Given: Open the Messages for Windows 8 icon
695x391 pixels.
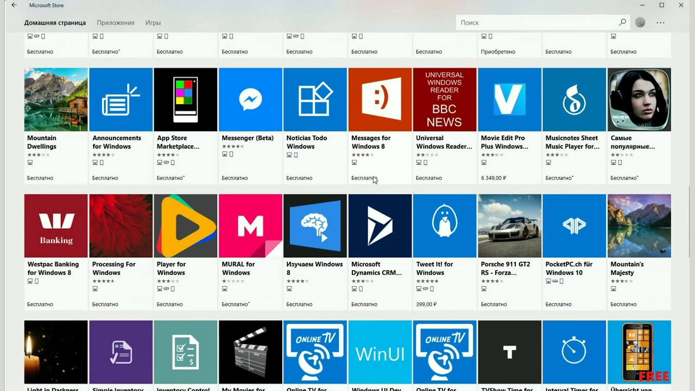Looking at the screenshot, I should pyautogui.click(x=380, y=99).
